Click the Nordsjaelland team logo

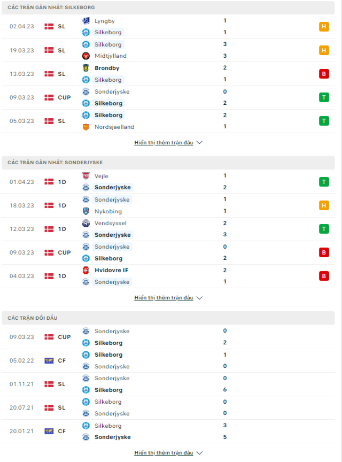85,127
